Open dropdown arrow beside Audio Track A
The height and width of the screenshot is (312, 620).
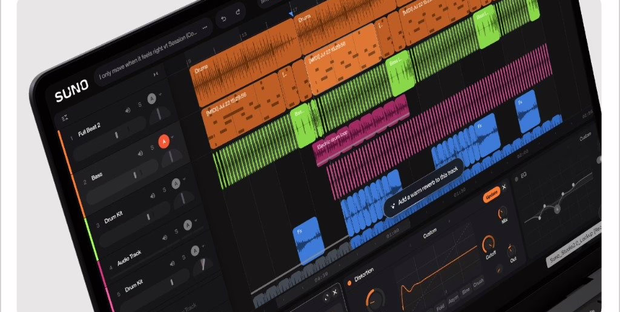point(197,221)
